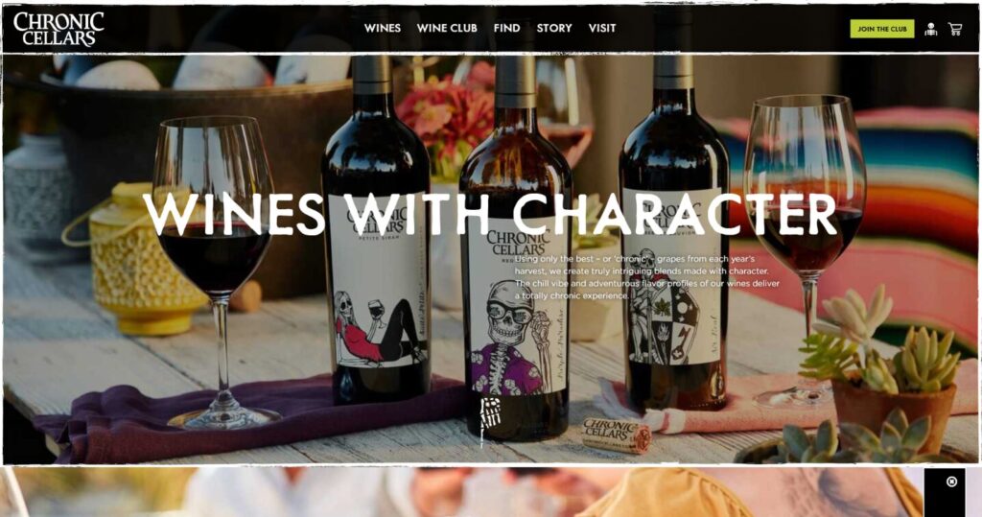
Task: Click the Chronic Cellars logo
Action: [x=58, y=29]
